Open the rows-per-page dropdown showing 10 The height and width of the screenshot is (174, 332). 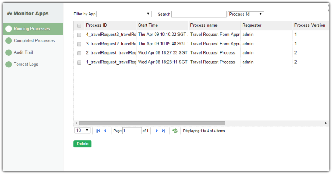[82, 130]
